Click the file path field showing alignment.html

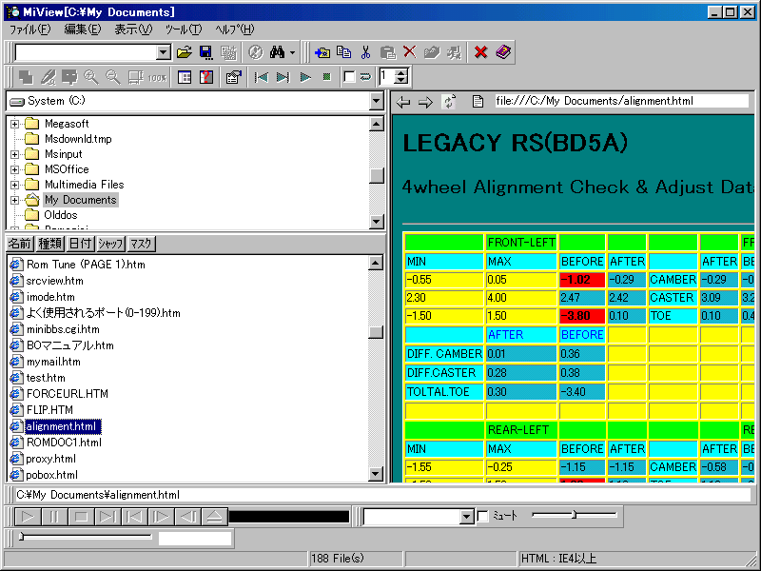tap(382, 495)
